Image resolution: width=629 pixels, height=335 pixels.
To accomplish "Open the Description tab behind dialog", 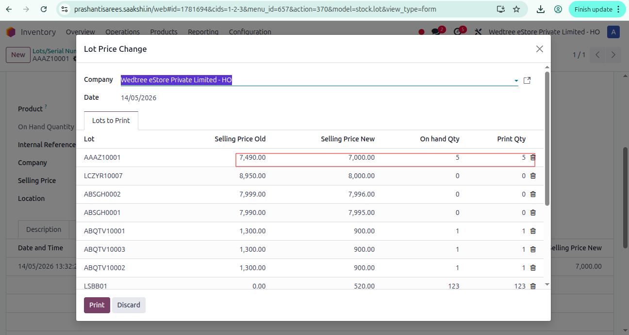I will [44, 229].
